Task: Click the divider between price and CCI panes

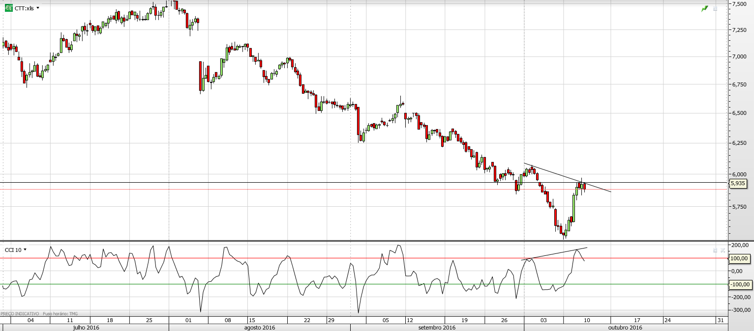Action: pyautogui.click(x=364, y=241)
